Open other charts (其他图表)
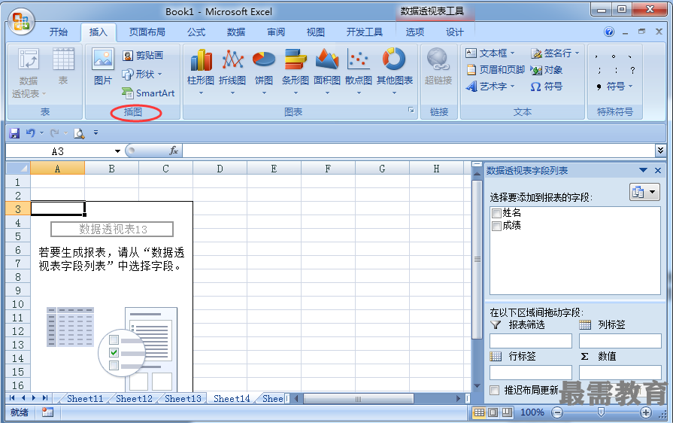Viewport: 673px width, 423px height. 395,72
